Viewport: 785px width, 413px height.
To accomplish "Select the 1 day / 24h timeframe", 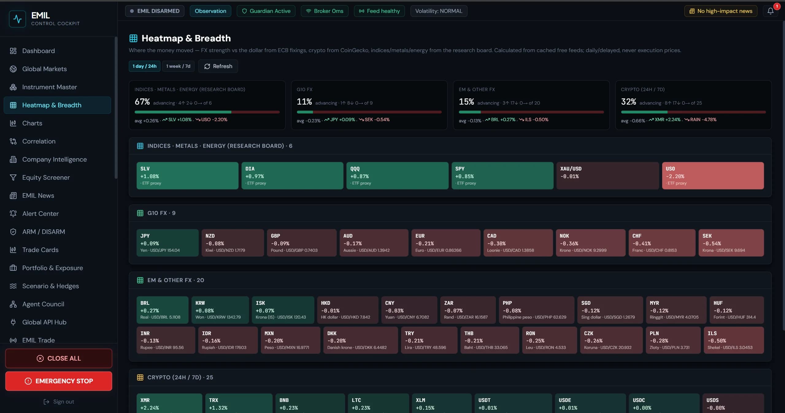I will click(x=144, y=66).
